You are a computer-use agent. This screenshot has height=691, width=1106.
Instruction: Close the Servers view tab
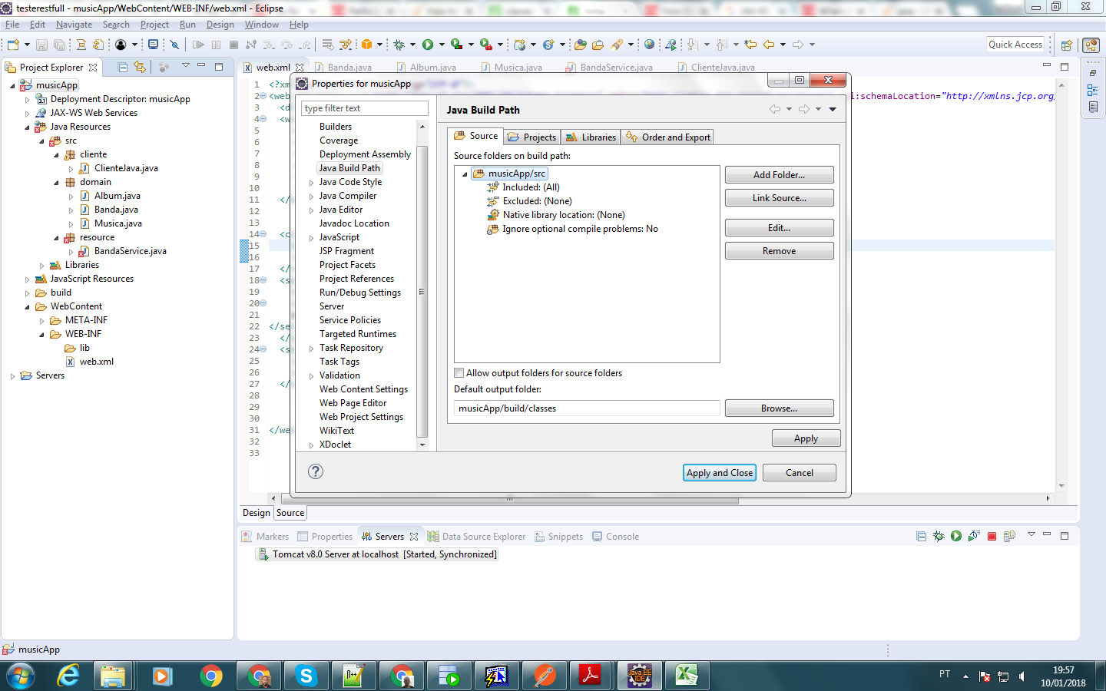pos(414,537)
